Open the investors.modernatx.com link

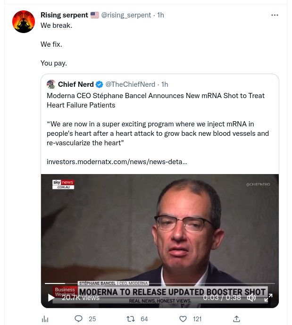click(117, 162)
